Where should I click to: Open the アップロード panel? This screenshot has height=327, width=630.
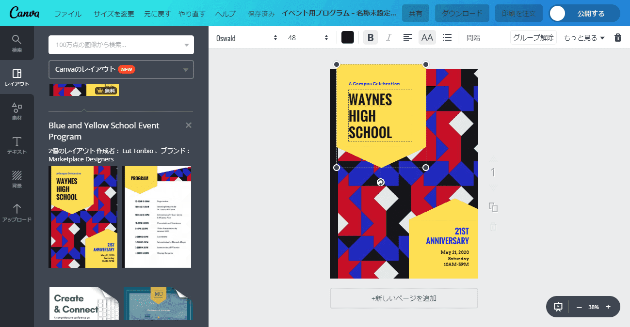pyautogui.click(x=17, y=212)
